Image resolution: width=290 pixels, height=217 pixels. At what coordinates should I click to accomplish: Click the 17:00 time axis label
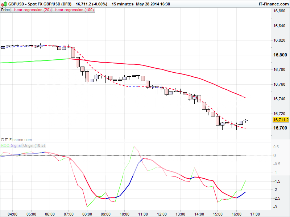pos(255,214)
